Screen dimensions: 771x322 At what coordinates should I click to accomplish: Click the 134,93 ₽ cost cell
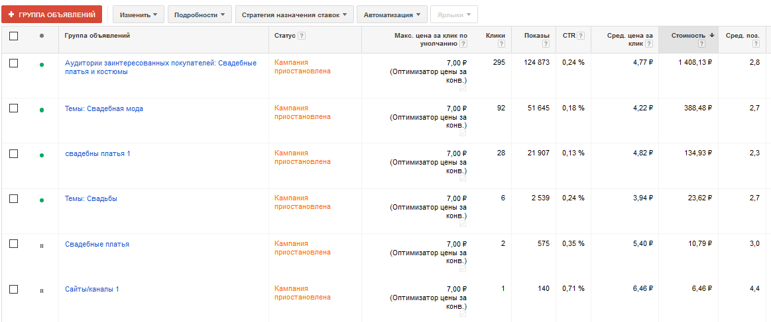point(697,153)
